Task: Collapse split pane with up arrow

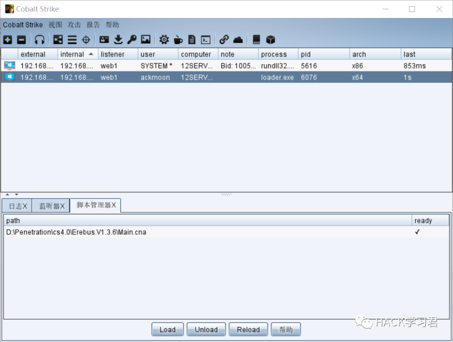Action: click(8, 195)
